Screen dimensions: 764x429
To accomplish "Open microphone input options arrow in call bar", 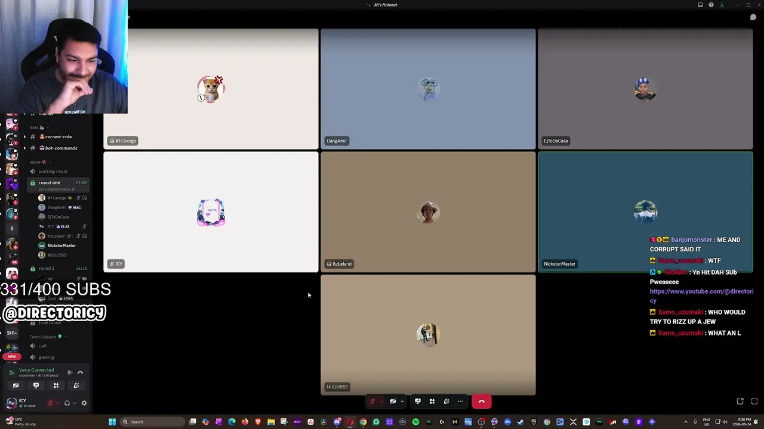I will [381, 402].
